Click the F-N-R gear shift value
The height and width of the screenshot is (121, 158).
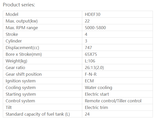click(91, 74)
